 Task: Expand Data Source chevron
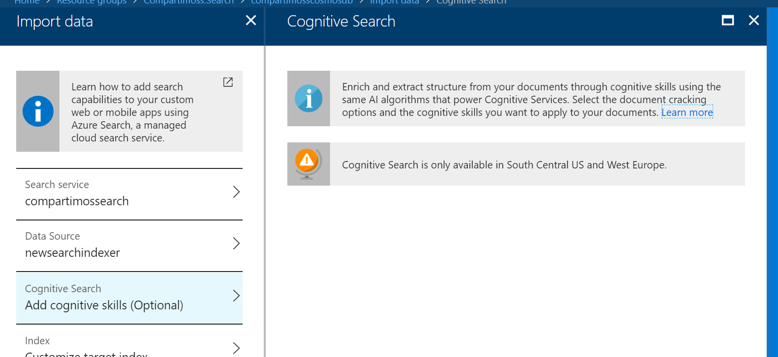coord(236,243)
